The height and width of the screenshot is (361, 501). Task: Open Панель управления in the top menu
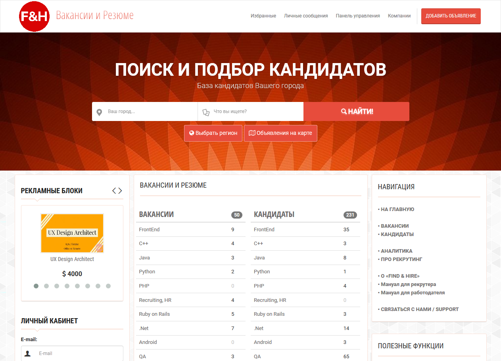(x=357, y=16)
